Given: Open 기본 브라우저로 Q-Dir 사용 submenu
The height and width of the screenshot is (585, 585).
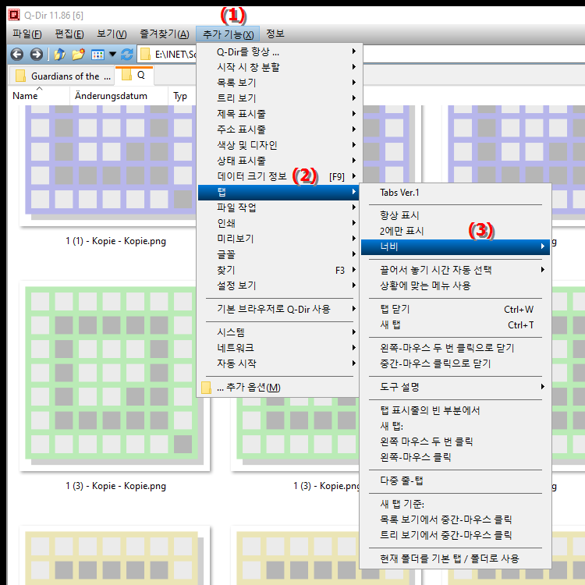Looking at the screenshot, I should point(278,310).
